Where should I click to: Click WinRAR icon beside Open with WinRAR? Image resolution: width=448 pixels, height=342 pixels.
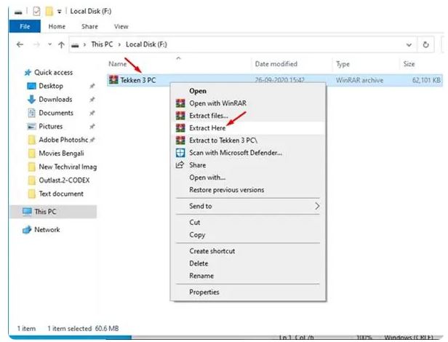[x=180, y=103]
